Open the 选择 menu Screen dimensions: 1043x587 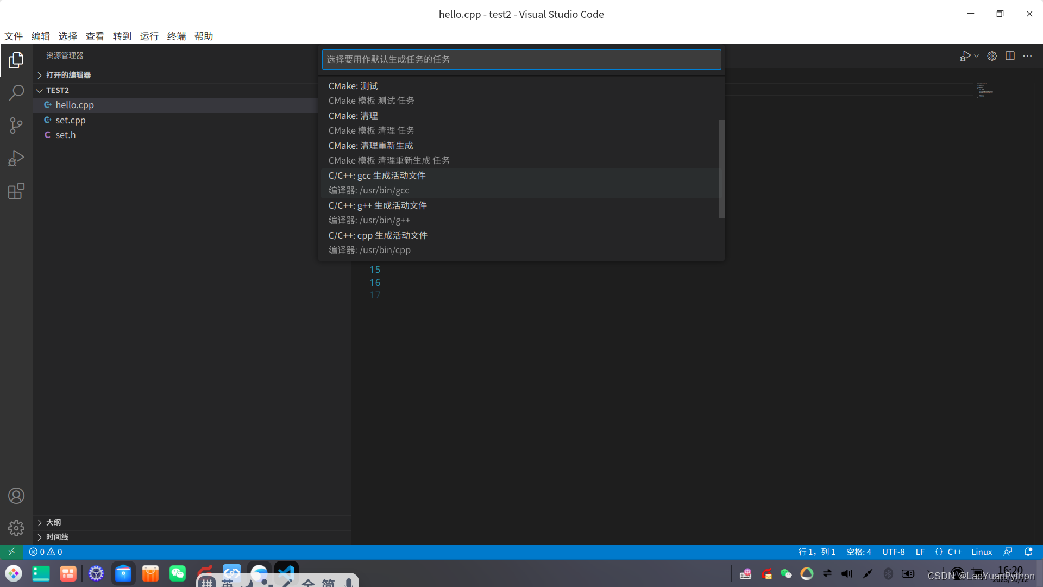[x=68, y=36]
